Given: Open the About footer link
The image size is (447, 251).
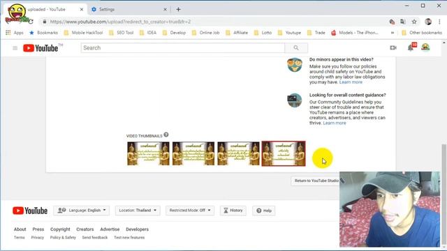Looking at the screenshot, I should [20, 229].
